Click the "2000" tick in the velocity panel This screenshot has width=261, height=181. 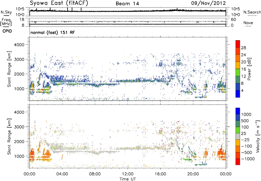click(x=19, y=141)
